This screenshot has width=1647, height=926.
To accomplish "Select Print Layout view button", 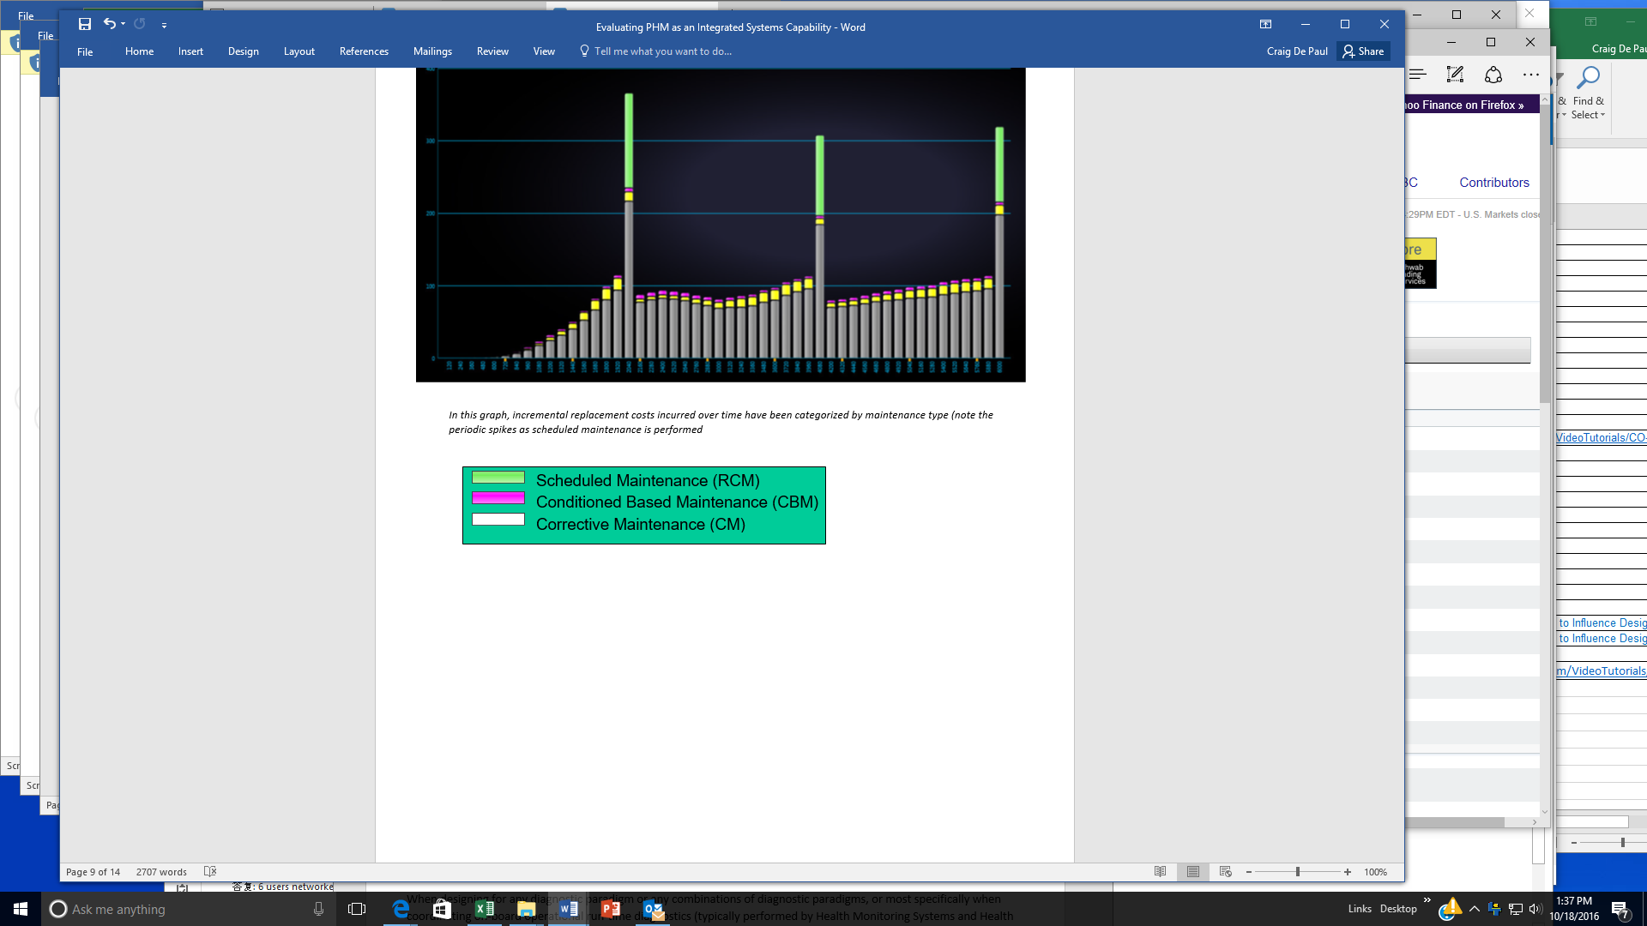I will tap(1193, 872).
